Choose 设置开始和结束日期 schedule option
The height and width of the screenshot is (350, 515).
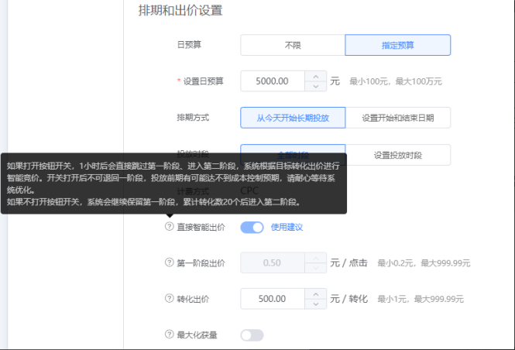(398, 118)
